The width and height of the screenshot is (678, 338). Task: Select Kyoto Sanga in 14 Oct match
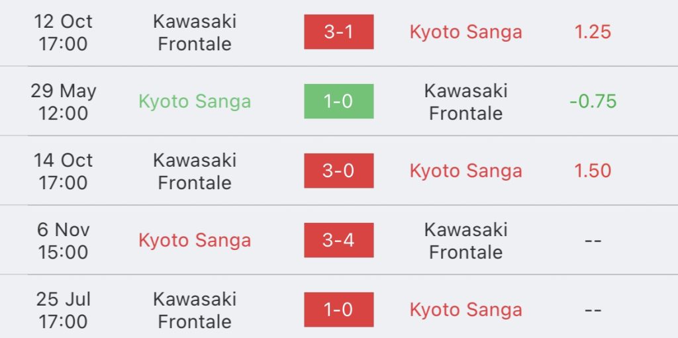point(465,171)
